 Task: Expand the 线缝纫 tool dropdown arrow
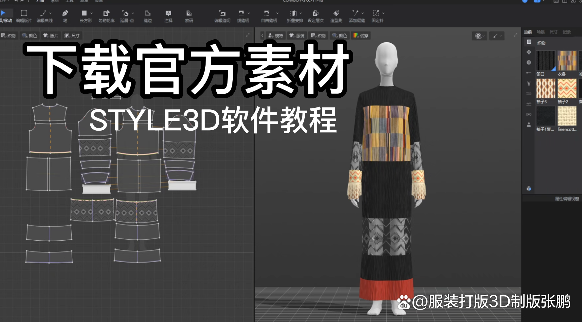(x=249, y=13)
